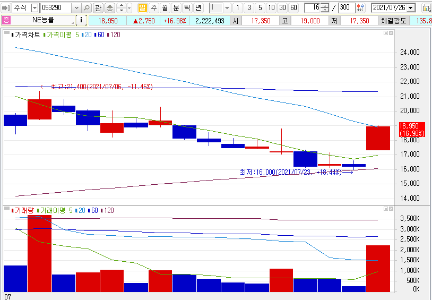Click the 60 moving average legend in price chart
432x300 pixels.
99,35
